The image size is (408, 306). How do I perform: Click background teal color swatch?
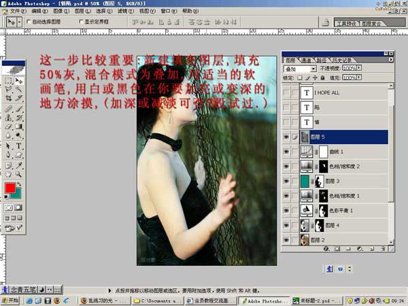(17, 194)
